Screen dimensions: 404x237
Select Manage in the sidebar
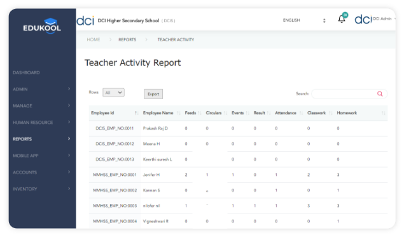point(22,105)
